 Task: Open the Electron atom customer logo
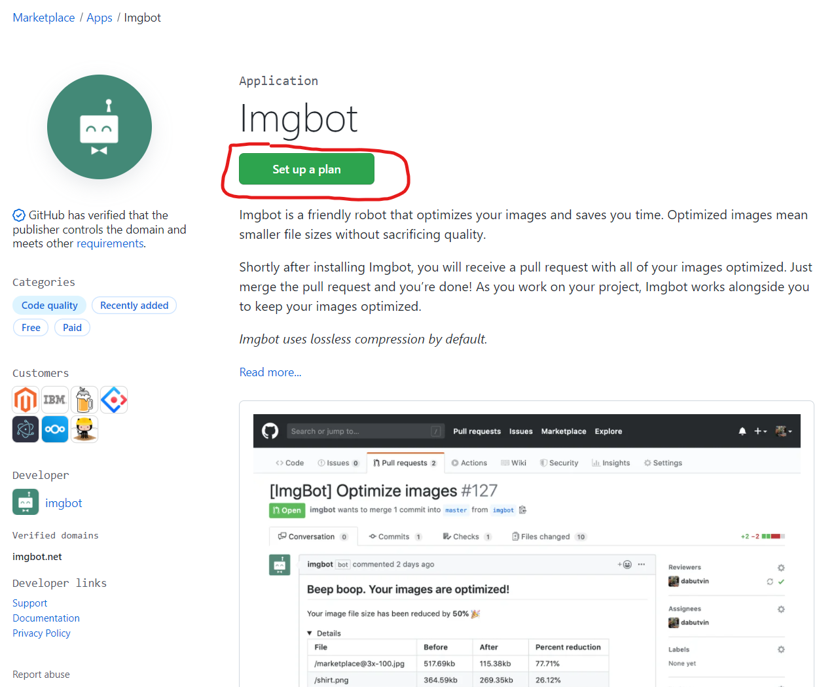coord(26,429)
